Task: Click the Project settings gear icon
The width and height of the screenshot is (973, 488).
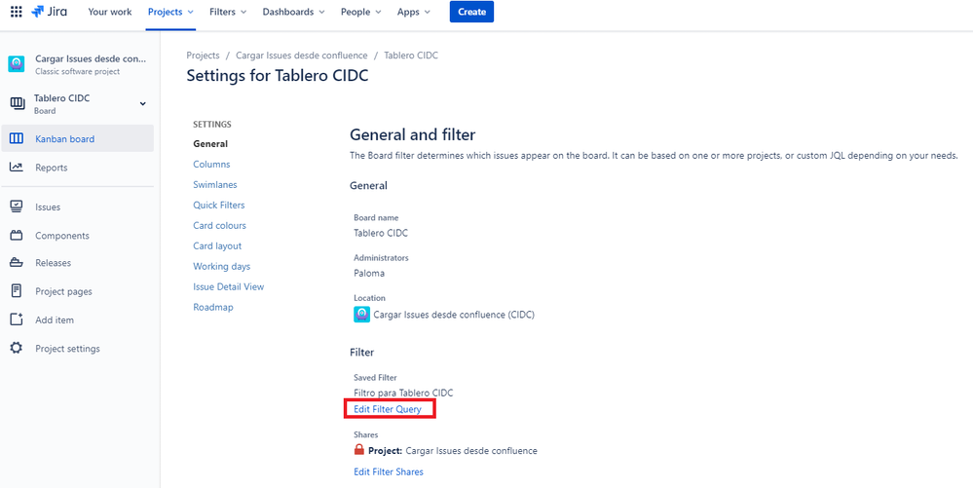Action: (x=17, y=349)
